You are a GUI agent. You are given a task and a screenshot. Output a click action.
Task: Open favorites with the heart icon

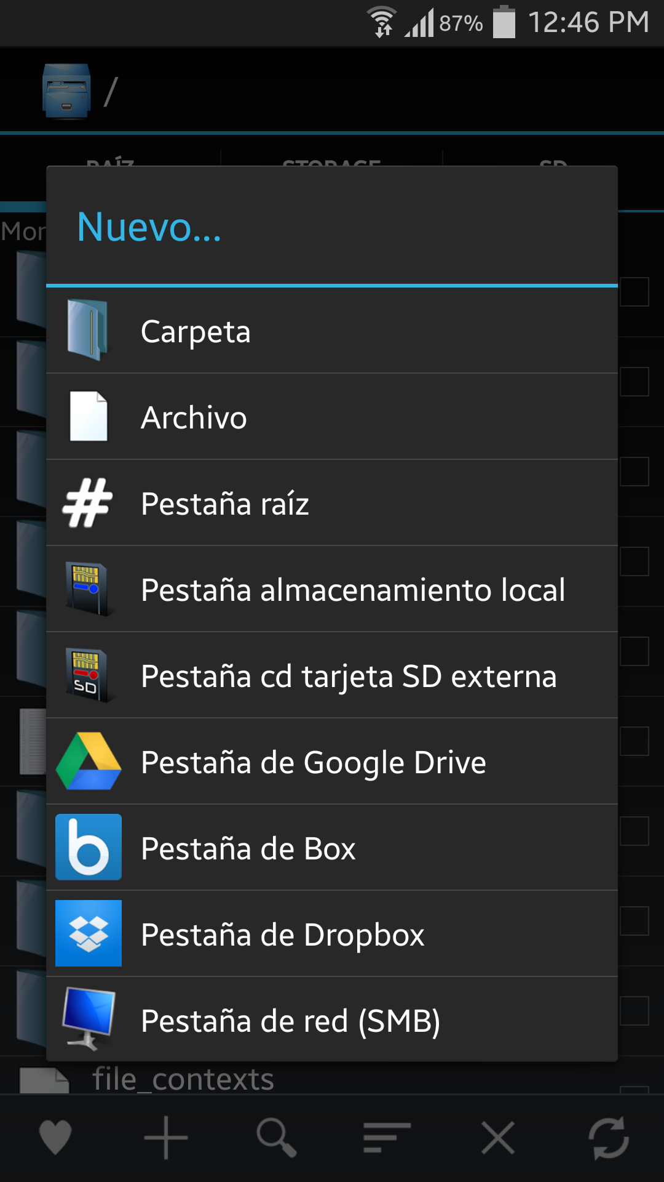[55, 1138]
